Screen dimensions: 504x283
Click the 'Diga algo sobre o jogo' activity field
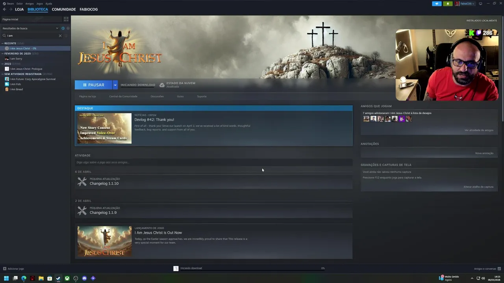pyautogui.click(x=214, y=162)
